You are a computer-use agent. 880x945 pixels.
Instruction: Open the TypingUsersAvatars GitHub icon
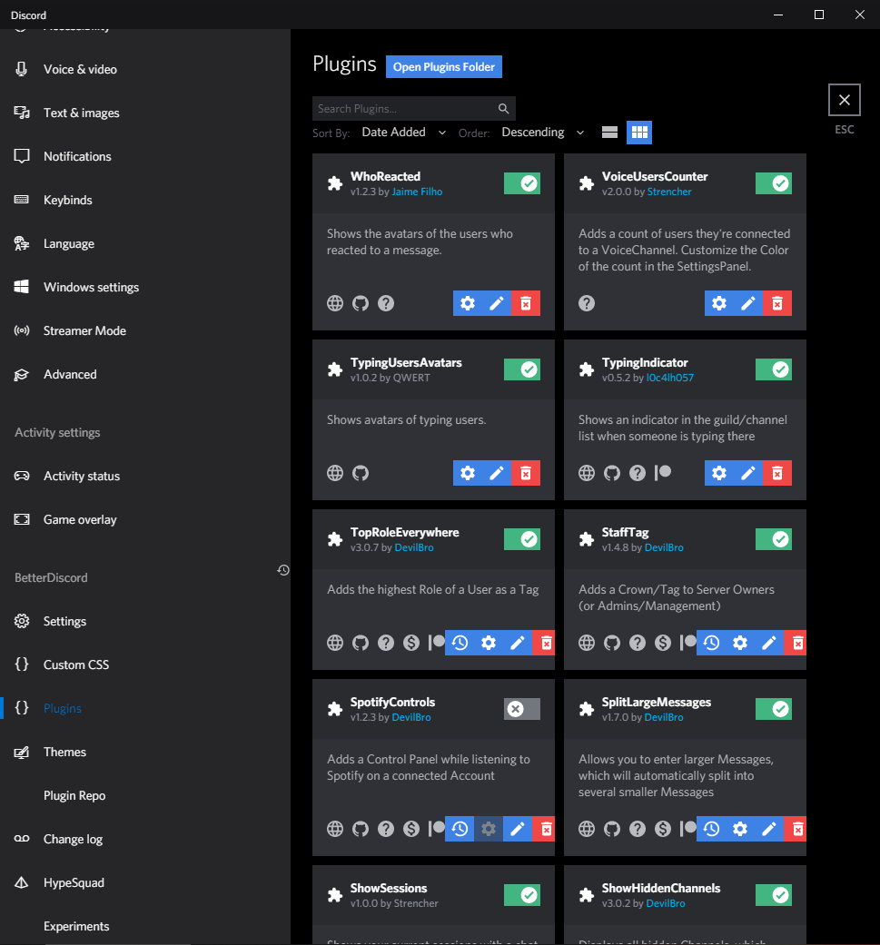tap(361, 473)
